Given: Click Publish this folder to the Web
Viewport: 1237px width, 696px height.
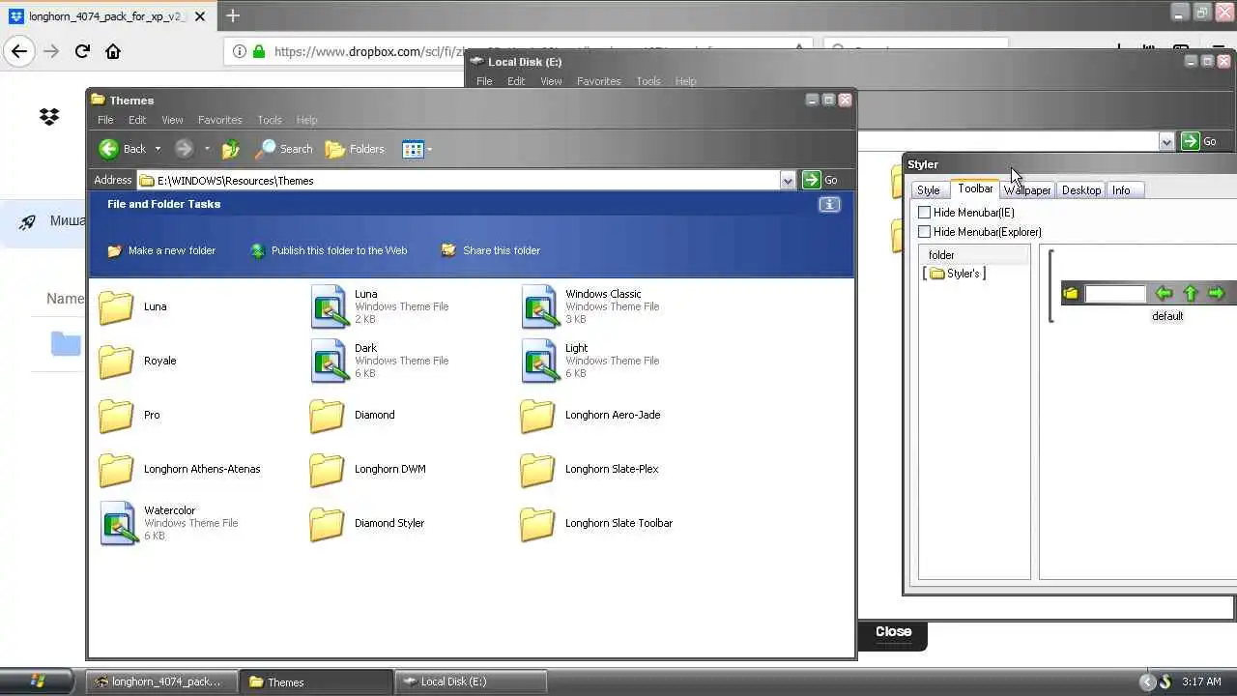Looking at the screenshot, I should coord(329,250).
